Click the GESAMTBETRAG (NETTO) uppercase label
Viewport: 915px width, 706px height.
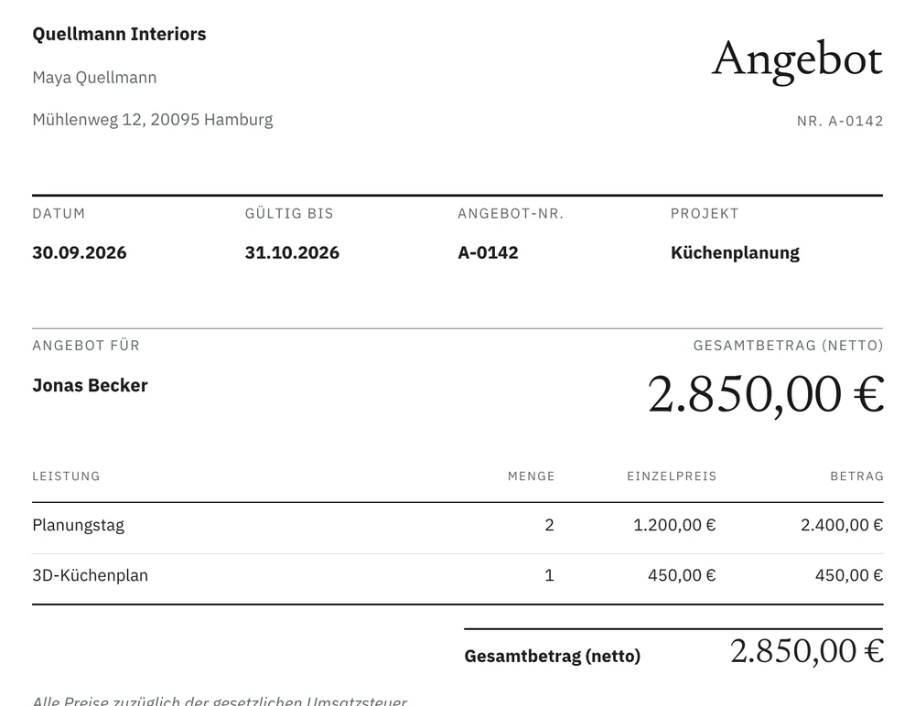[789, 346]
